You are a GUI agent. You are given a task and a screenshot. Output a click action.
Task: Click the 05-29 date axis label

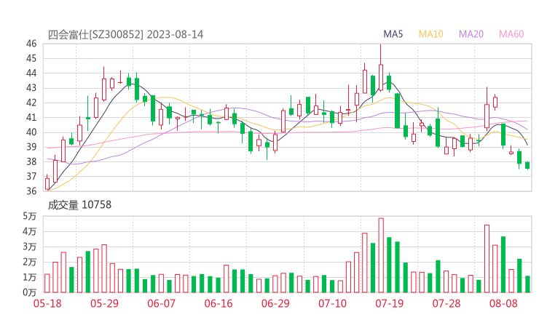pyautogui.click(x=104, y=303)
